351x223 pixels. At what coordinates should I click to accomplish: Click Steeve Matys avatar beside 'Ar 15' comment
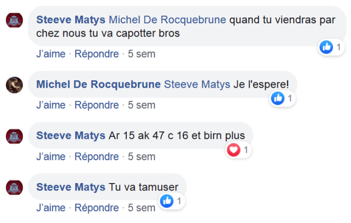coord(14,136)
